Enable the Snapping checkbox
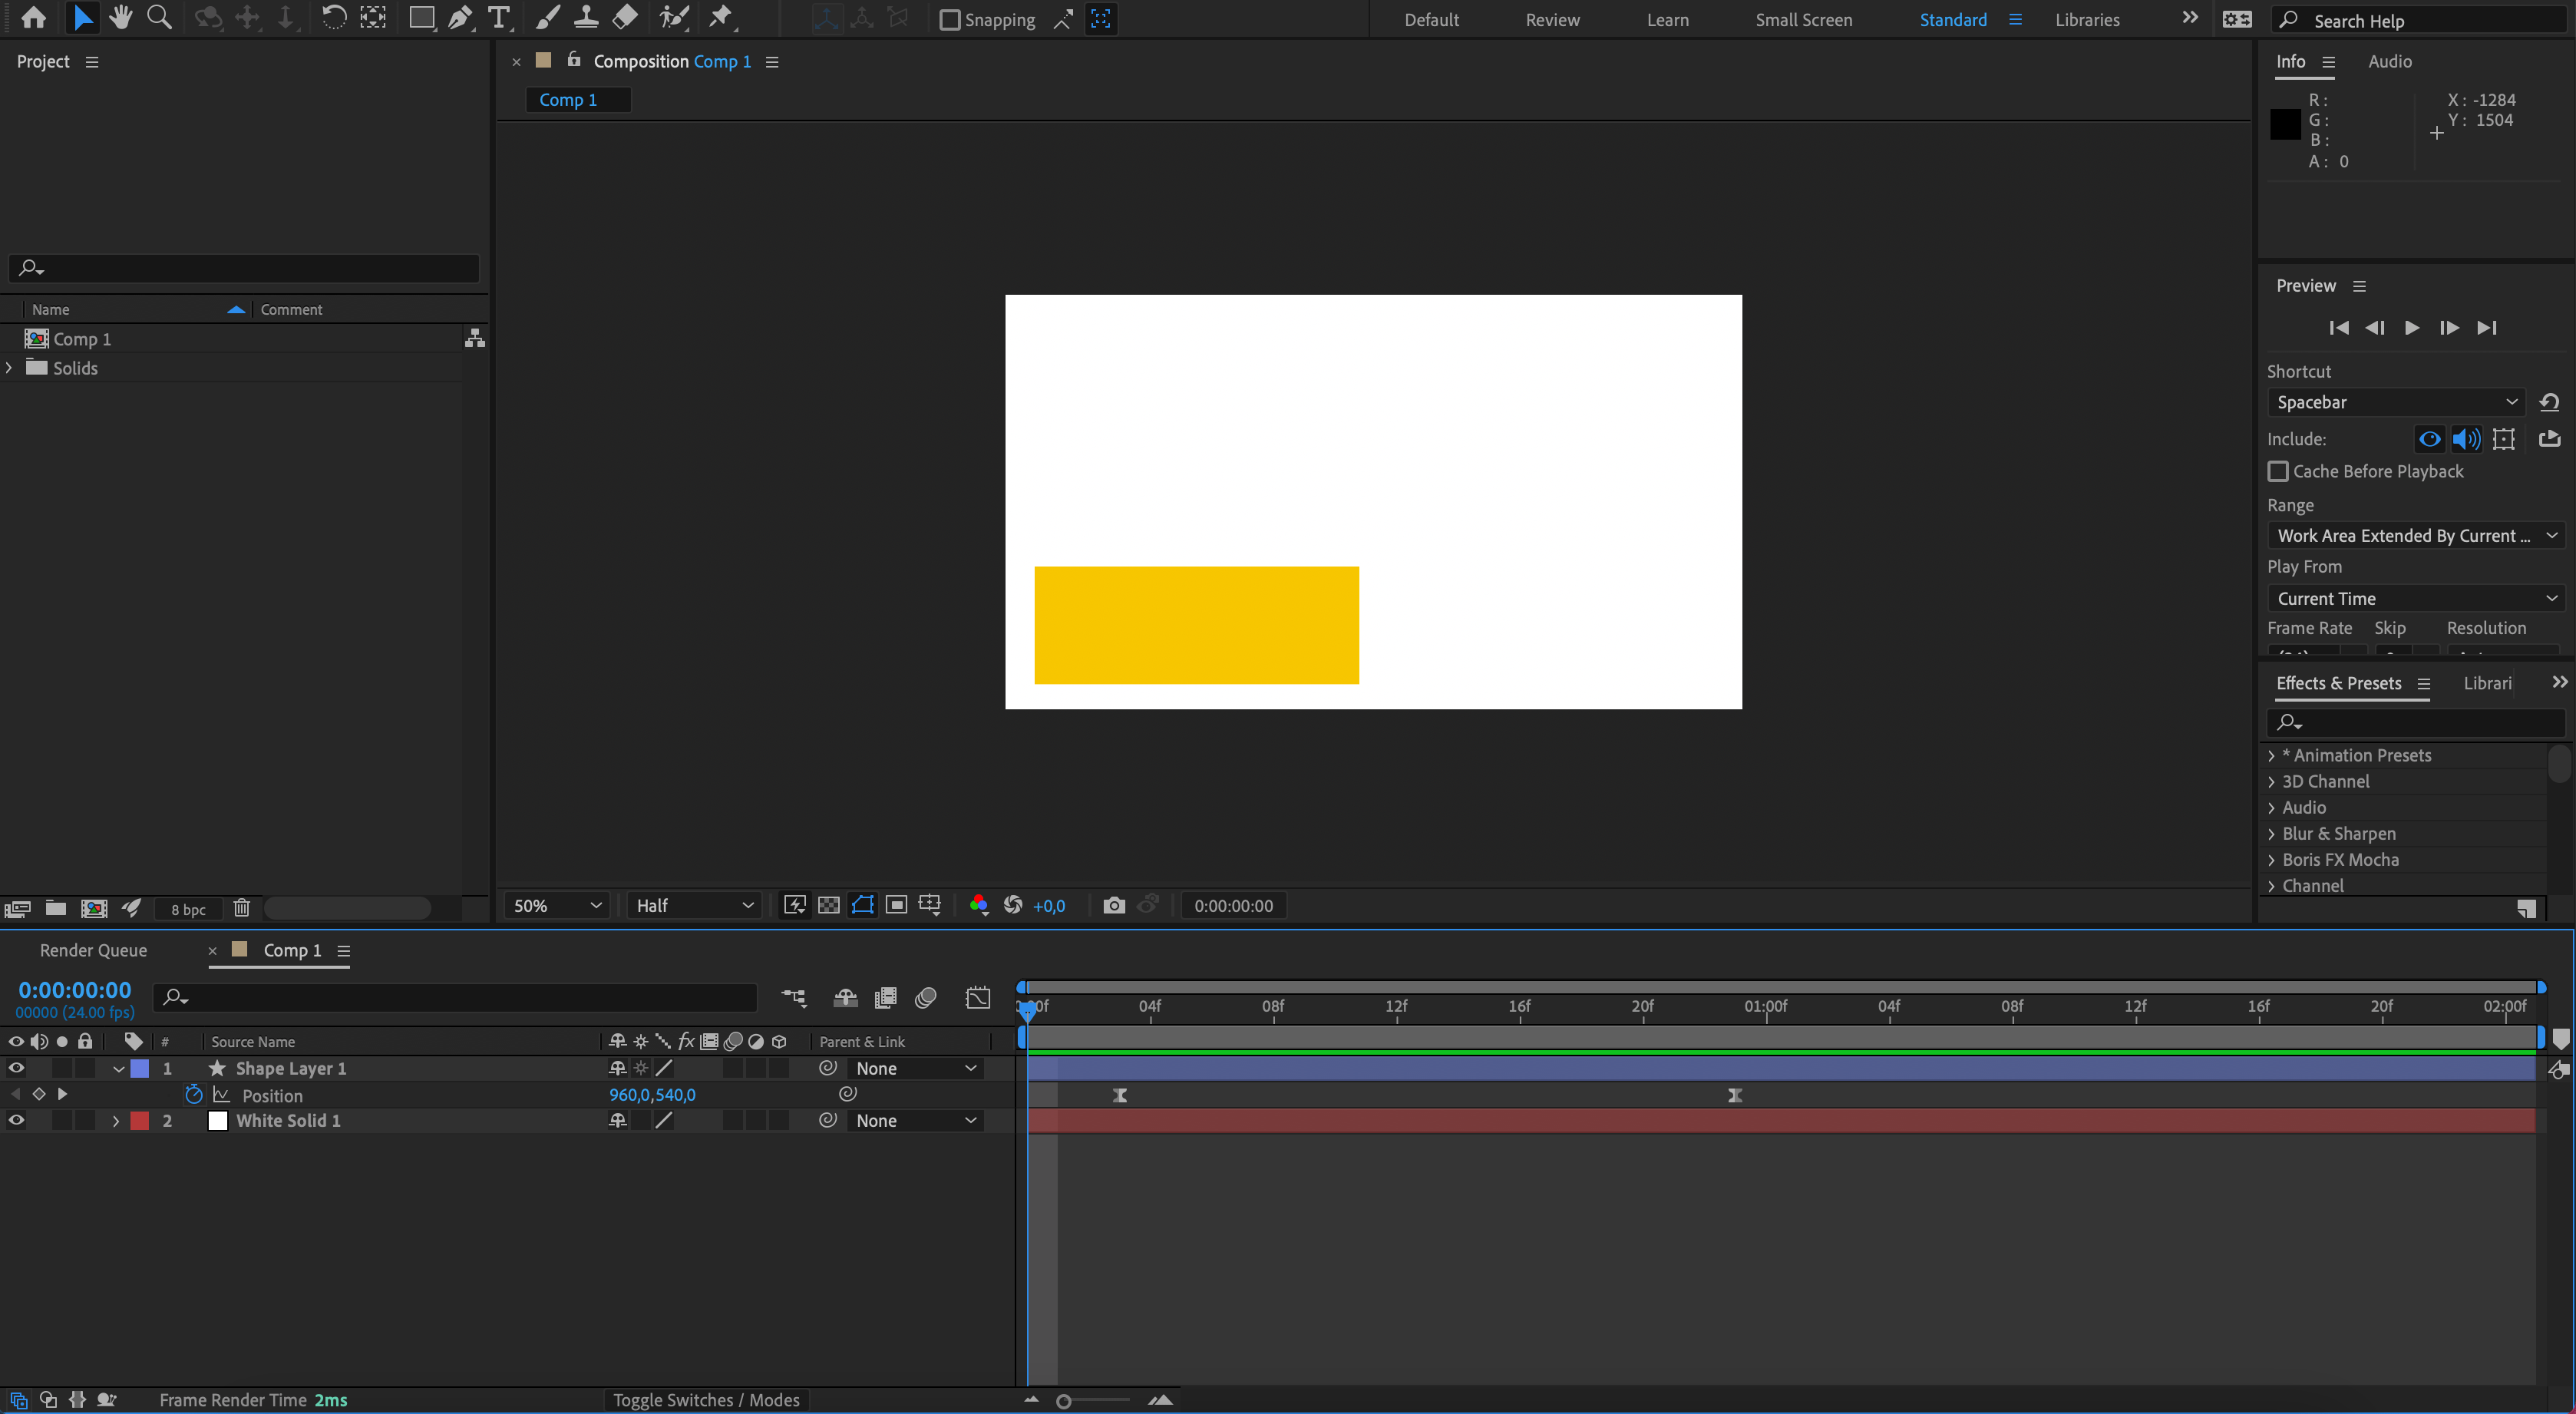This screenshot has height=1414, width=2576. (949, 19)
